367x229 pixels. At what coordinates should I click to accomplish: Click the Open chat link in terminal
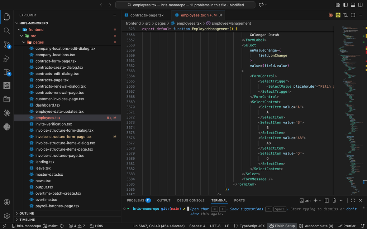tap(199, 209)
